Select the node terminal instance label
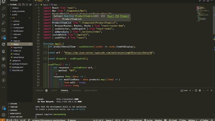This screenshot has width=215, height=121. pyautogui.click(x=184, y=90)
